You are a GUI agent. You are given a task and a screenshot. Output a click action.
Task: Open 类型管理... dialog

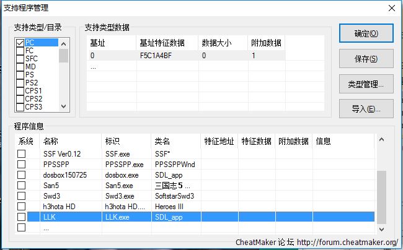(366, 84)
